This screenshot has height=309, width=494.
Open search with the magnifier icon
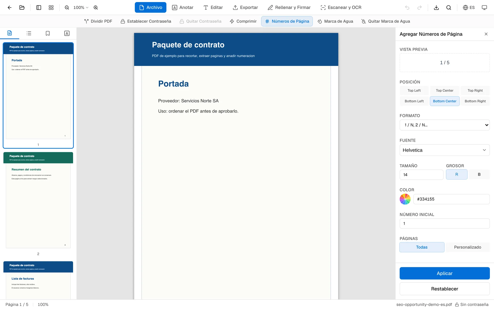449,7
